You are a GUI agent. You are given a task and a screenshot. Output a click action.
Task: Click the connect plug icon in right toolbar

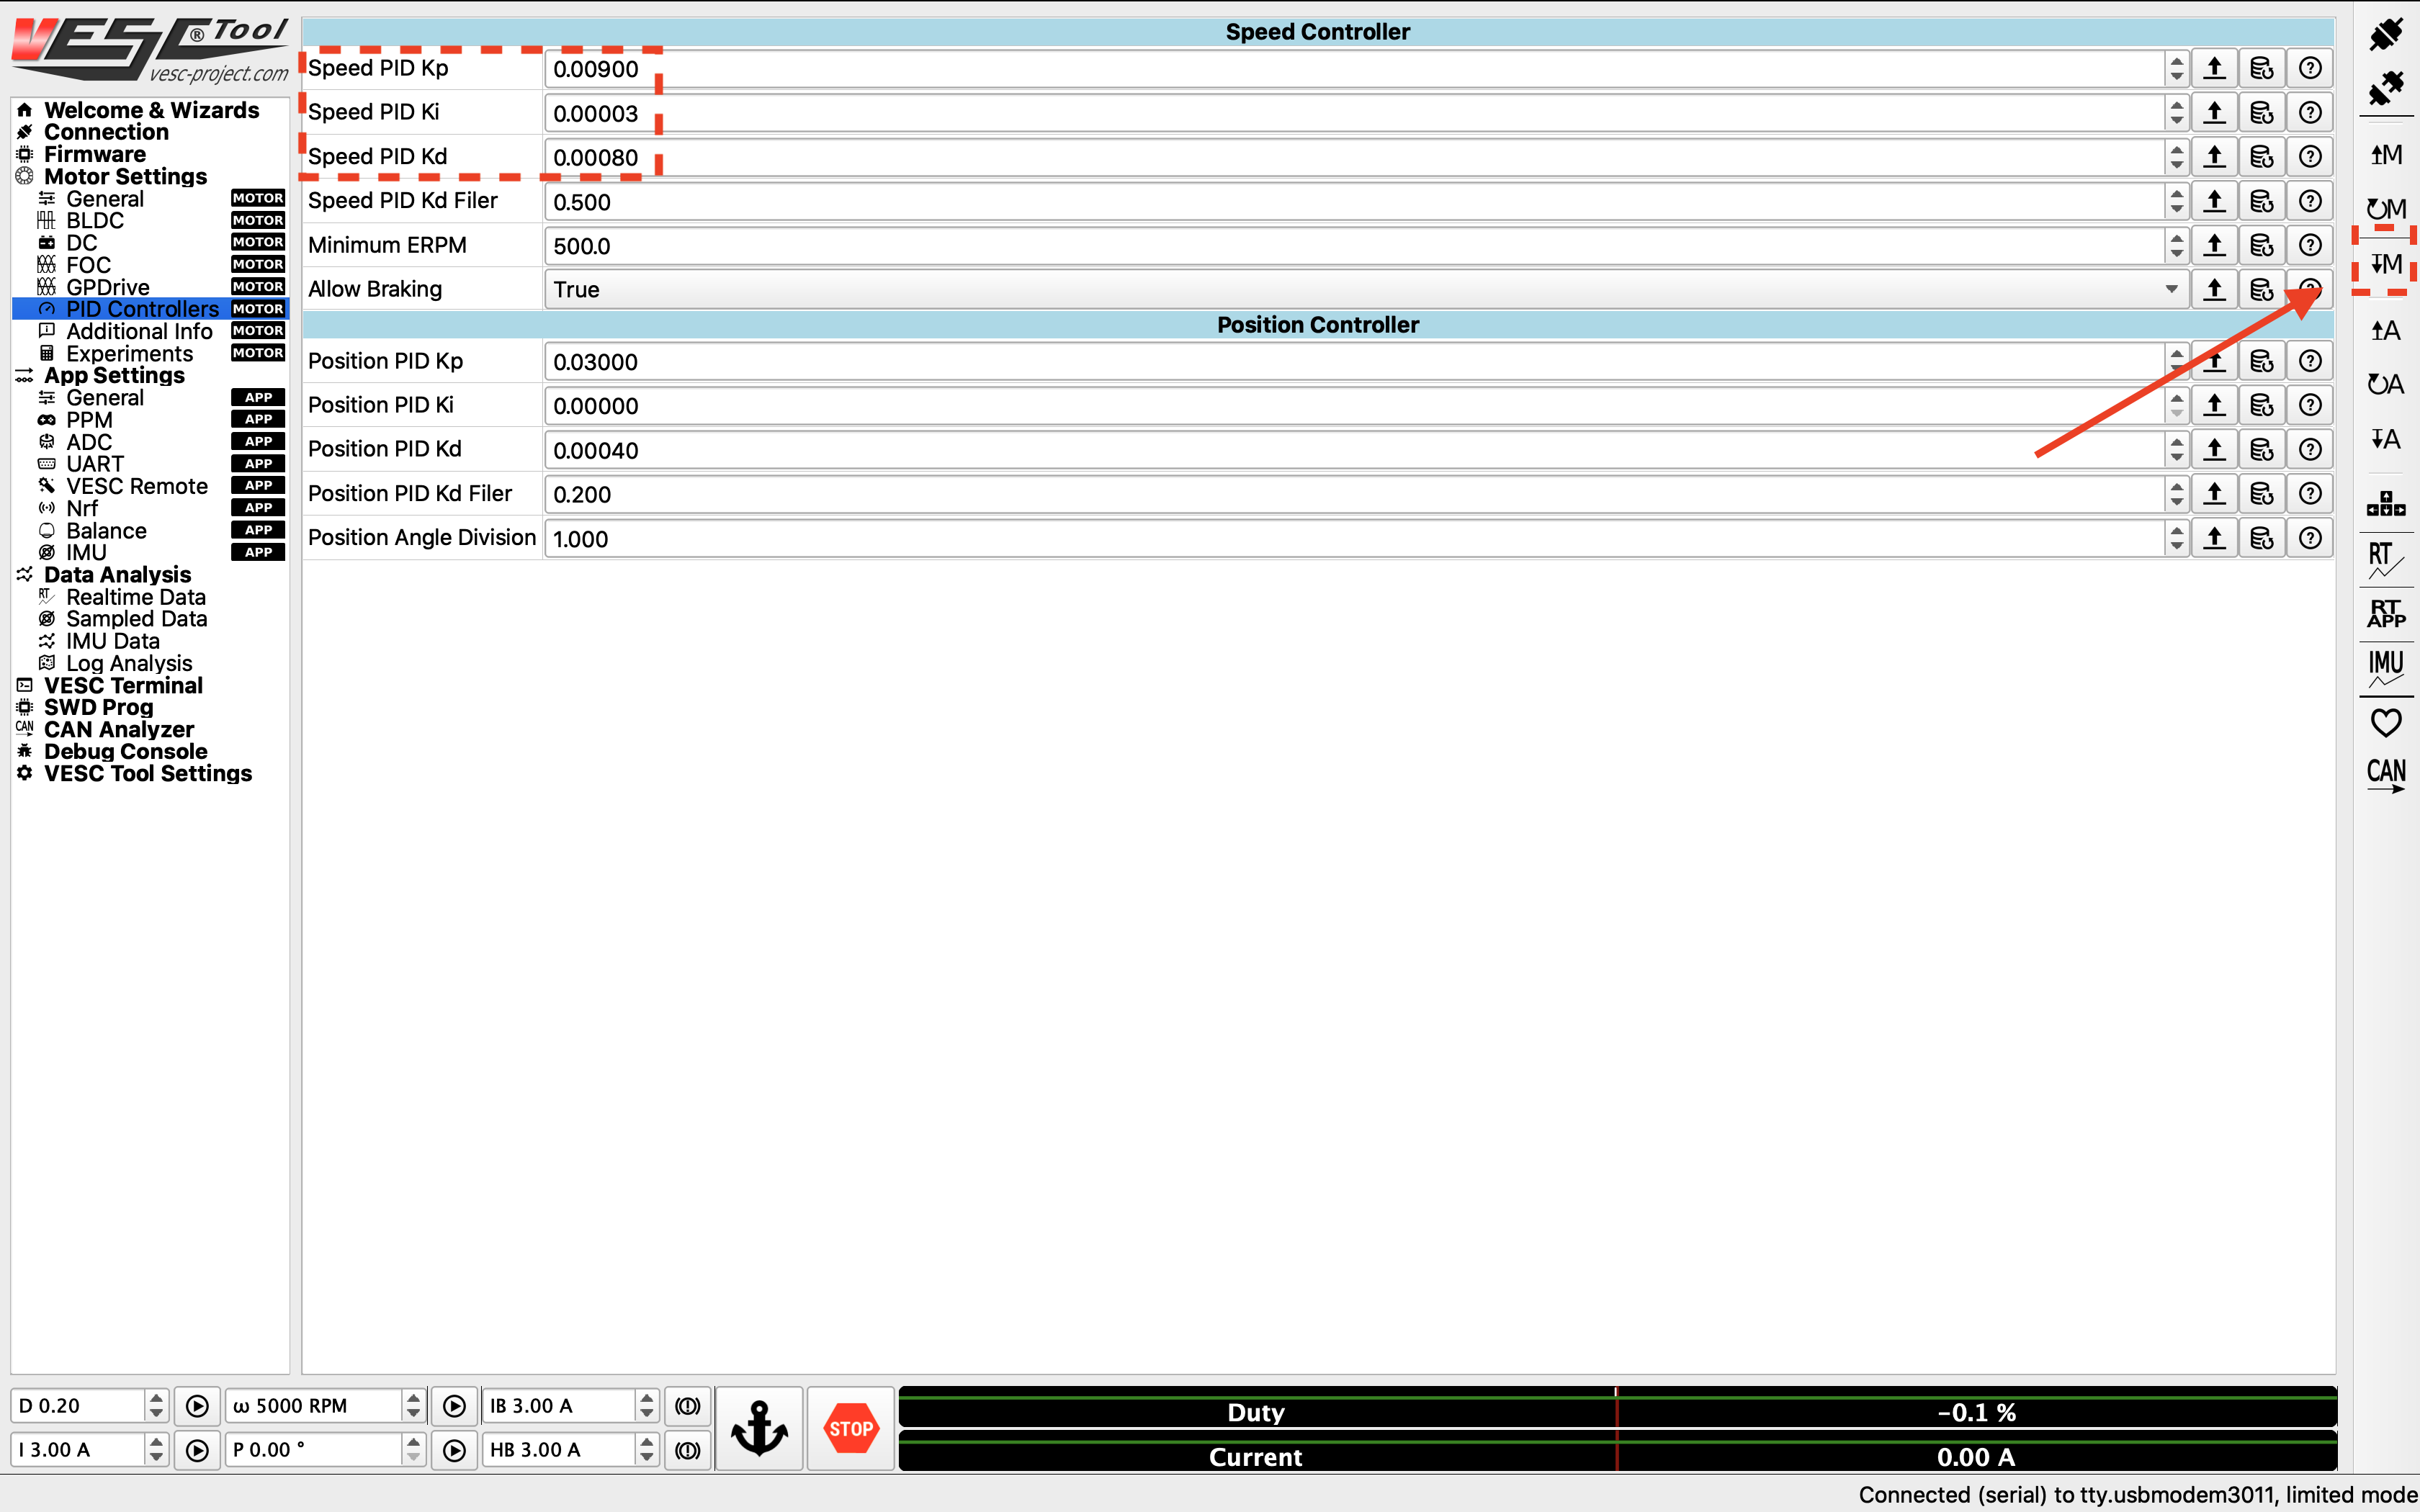click(2386, 34)
